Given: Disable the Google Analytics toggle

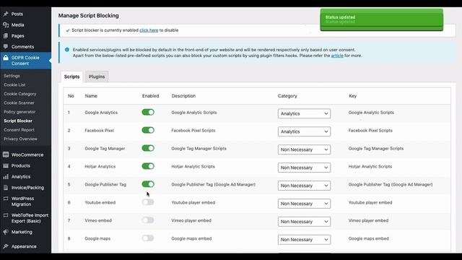Looking at the screenshot, I should tap(148, 112).
